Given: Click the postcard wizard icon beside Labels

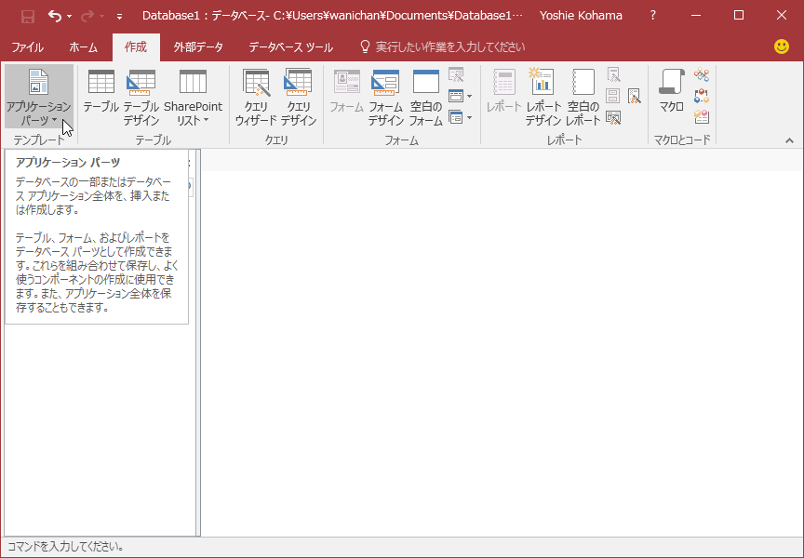Looking at the screenshot, I should tap(635, 96).
